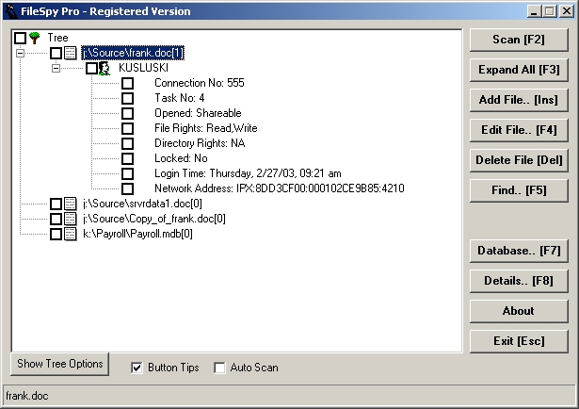Screen dimensions: 579x409
Task: Click the text Opened: Shareable
Action: pos(198,113)
